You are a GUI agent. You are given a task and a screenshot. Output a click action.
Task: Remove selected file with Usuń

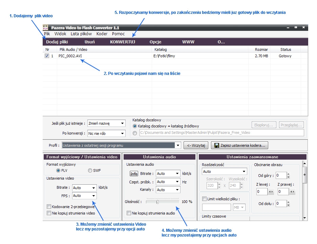(x=89, y=42)
